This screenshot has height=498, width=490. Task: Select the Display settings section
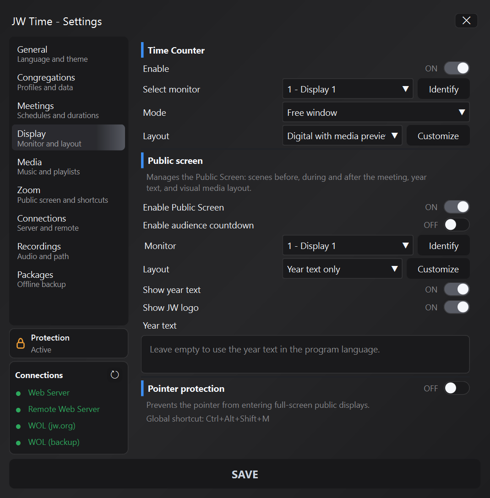(68, 137)
